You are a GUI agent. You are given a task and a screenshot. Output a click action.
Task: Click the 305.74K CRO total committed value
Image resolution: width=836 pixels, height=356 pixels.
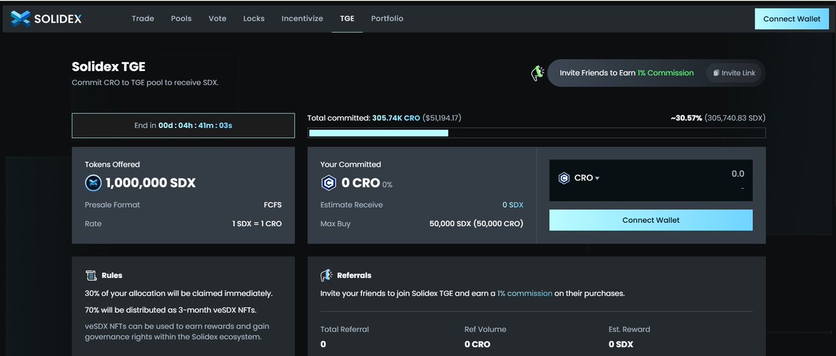click(396, 118)
